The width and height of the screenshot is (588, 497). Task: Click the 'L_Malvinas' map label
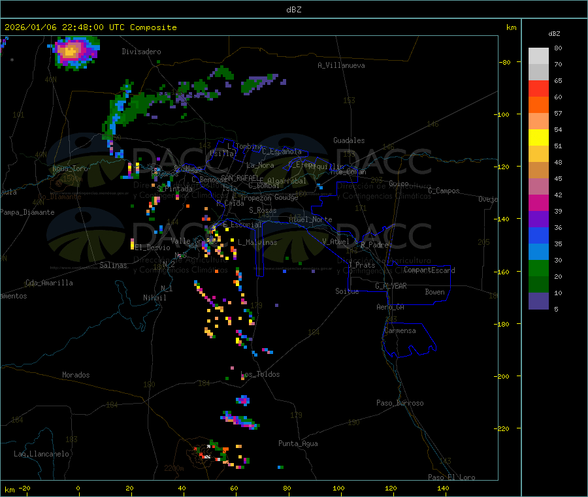pyautogui.click(x=257, y=242)
